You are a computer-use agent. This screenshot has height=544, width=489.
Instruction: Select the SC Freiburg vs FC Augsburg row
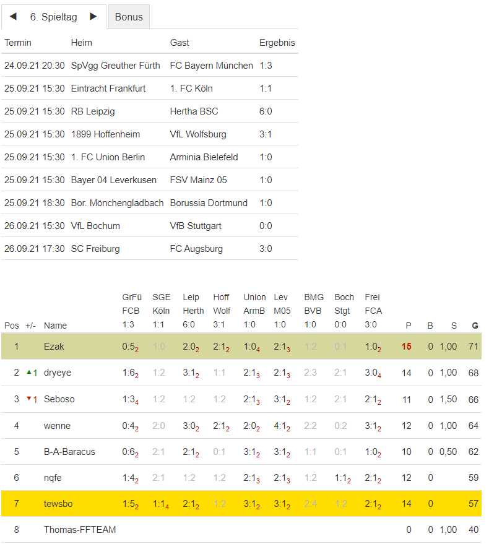149,249
